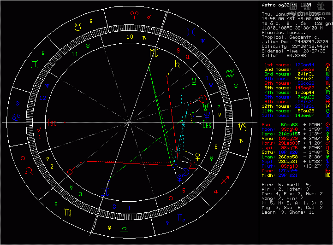This screenshot has width=333, height=245.
Task: Click the red Leo glyph on the zodiac ring
Action: (x=29, y=171)
